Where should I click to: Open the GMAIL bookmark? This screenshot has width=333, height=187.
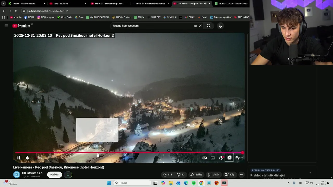click(x=190, y=17)
